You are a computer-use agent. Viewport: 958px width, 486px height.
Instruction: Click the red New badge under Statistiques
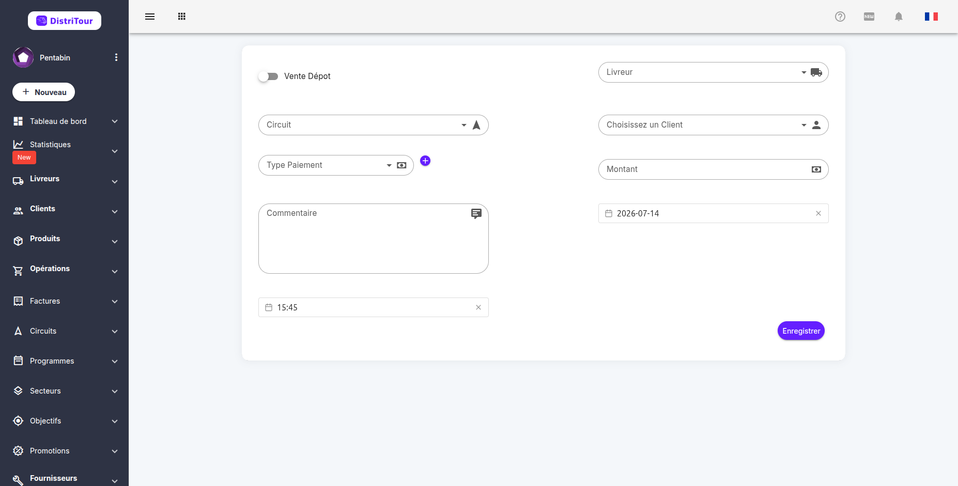tap(24, 158)
